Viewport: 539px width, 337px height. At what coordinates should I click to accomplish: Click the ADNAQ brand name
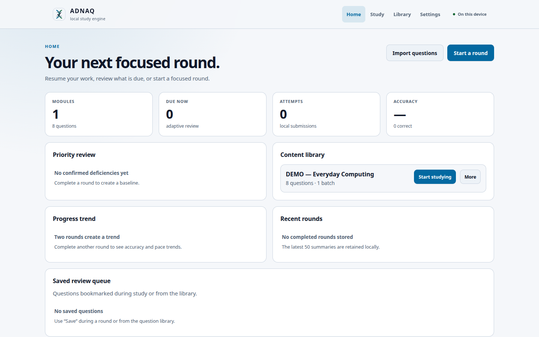pos(82,11)
